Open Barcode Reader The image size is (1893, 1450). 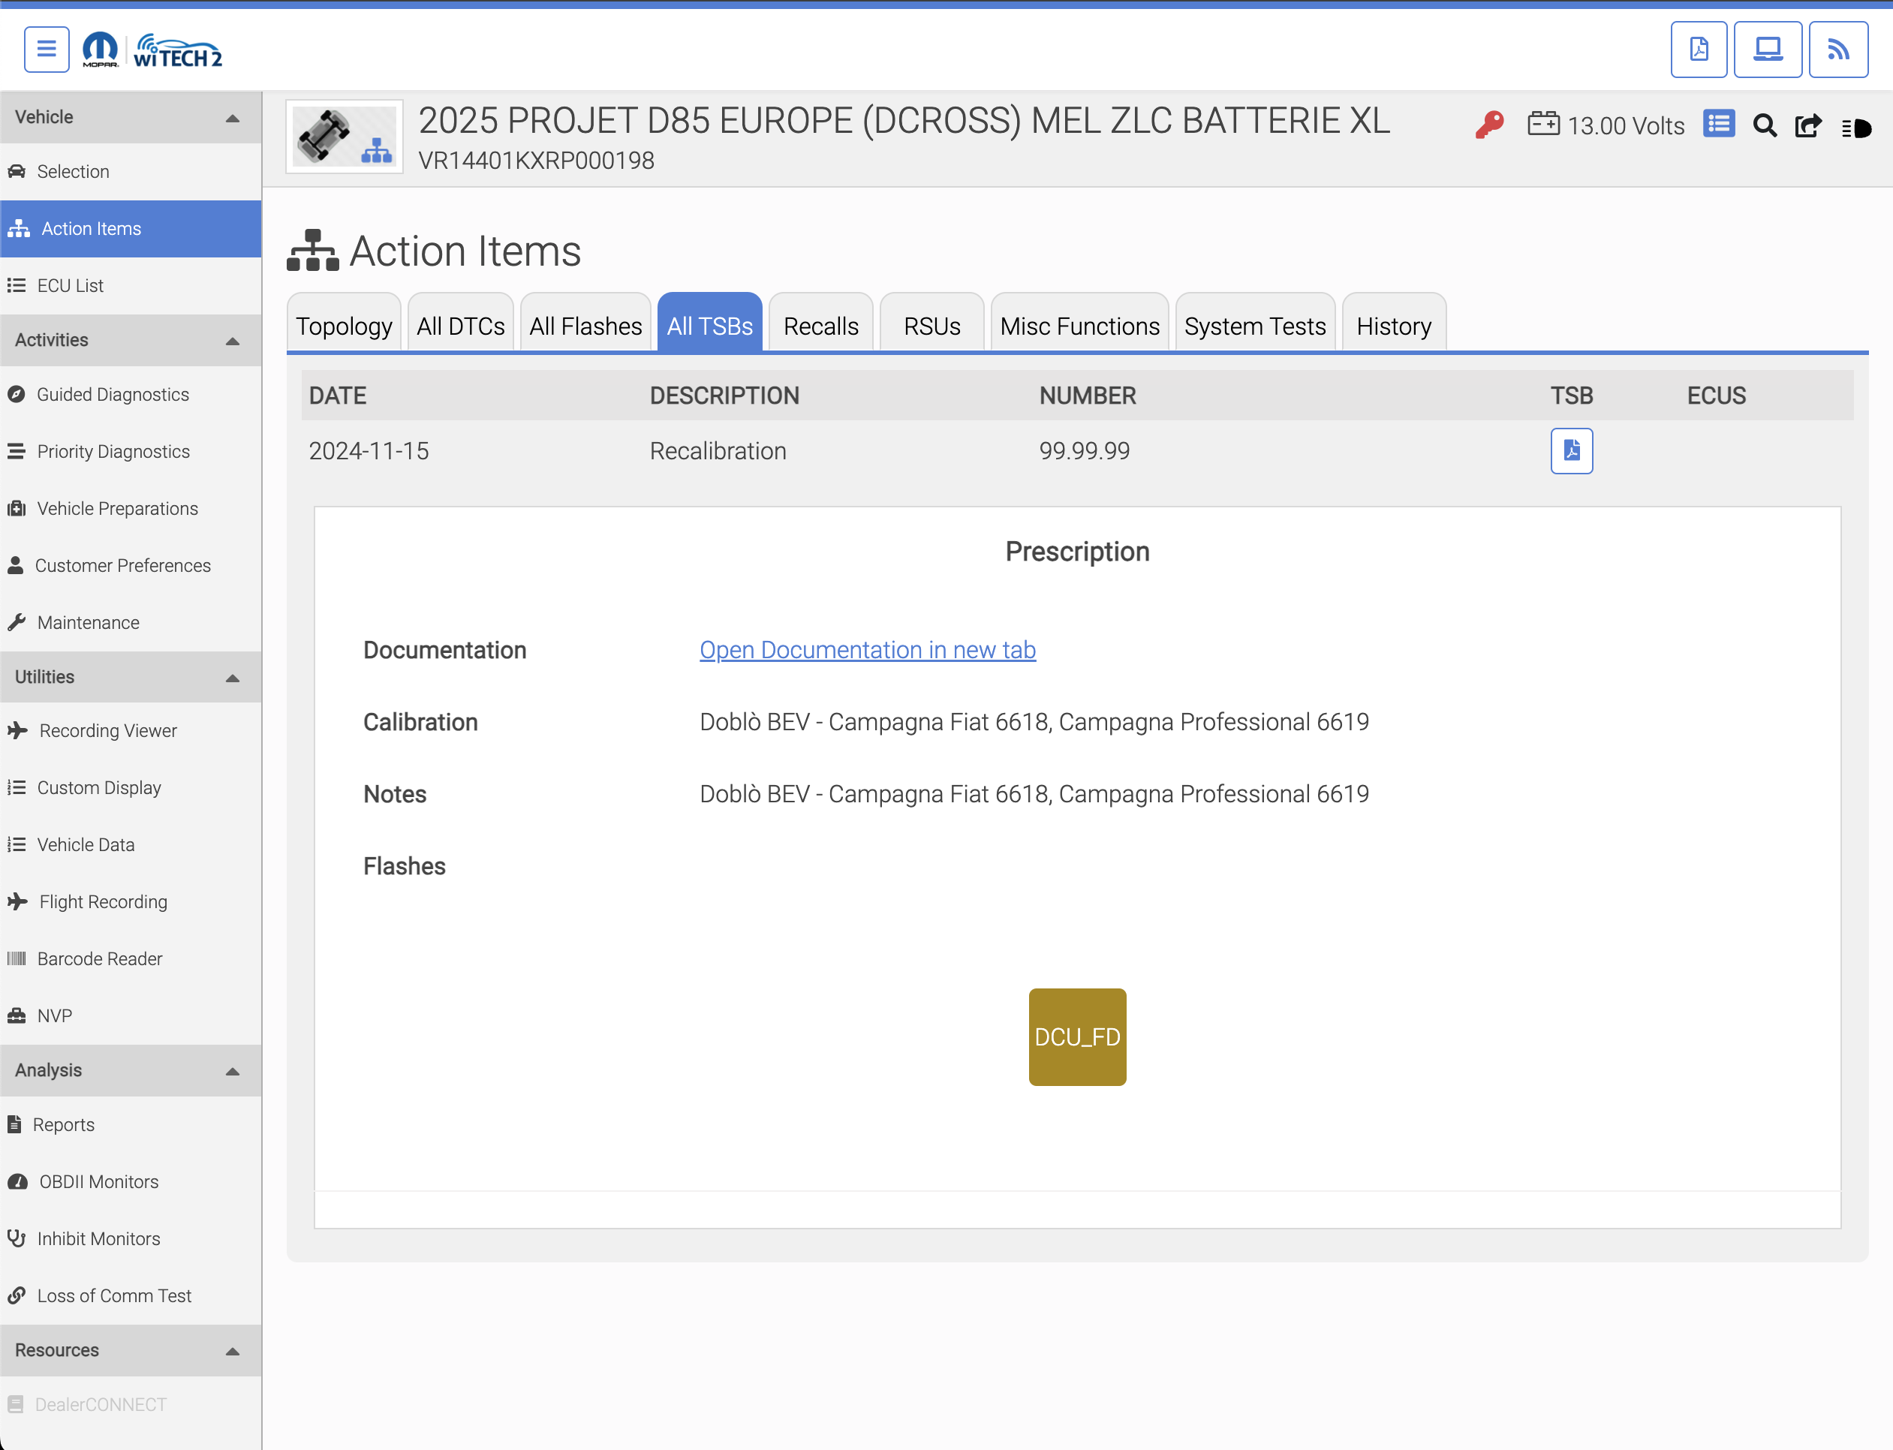point(131,959)
